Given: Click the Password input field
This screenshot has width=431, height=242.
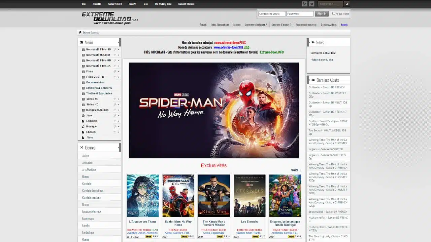Looking at the screenshot, I should coord(300,14).
